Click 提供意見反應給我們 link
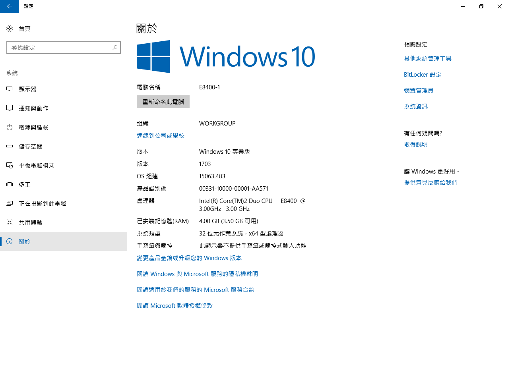Screen dimensions: 508x390 (x=430, y=183)
